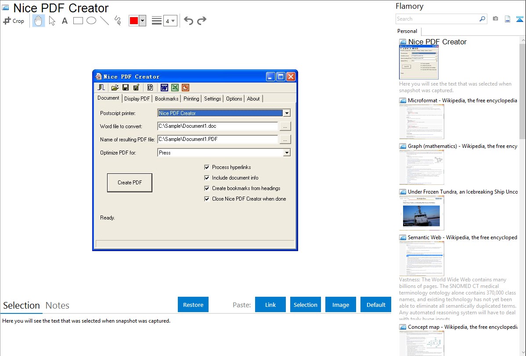Click the first Nice PDF Creator toolbar icon
526x356 pixels.
pyautogui.click(x=101, y=88)
